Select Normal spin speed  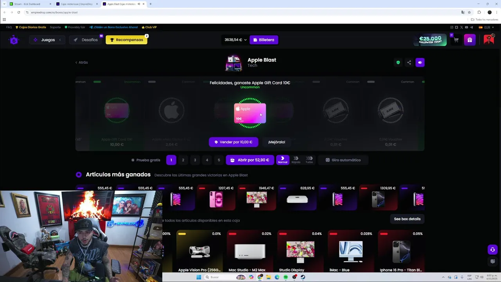point(283,160)
